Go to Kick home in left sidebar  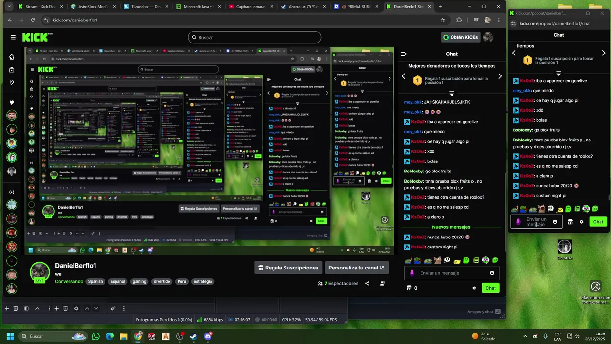coord(12,57)
